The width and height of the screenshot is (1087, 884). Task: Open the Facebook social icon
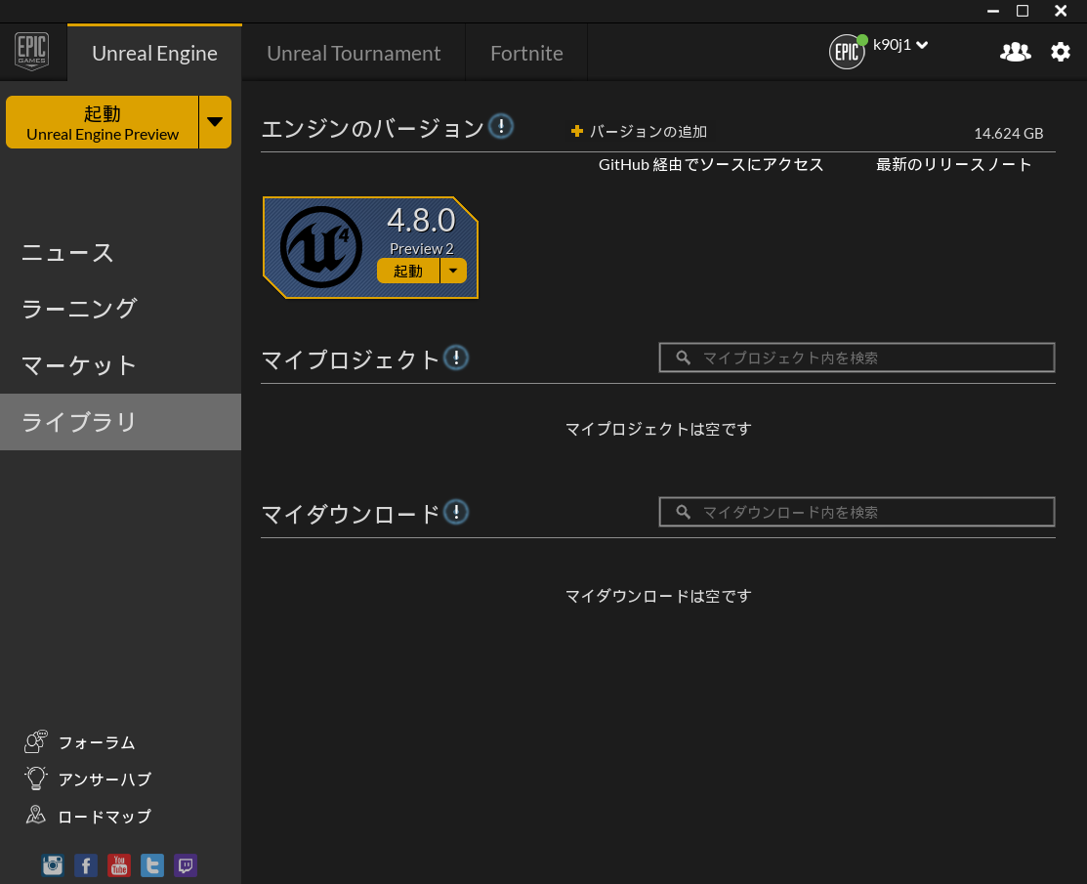tap(86, 865)
